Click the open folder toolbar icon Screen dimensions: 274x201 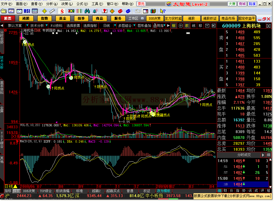pyautogui.click(x=3, y=11)
